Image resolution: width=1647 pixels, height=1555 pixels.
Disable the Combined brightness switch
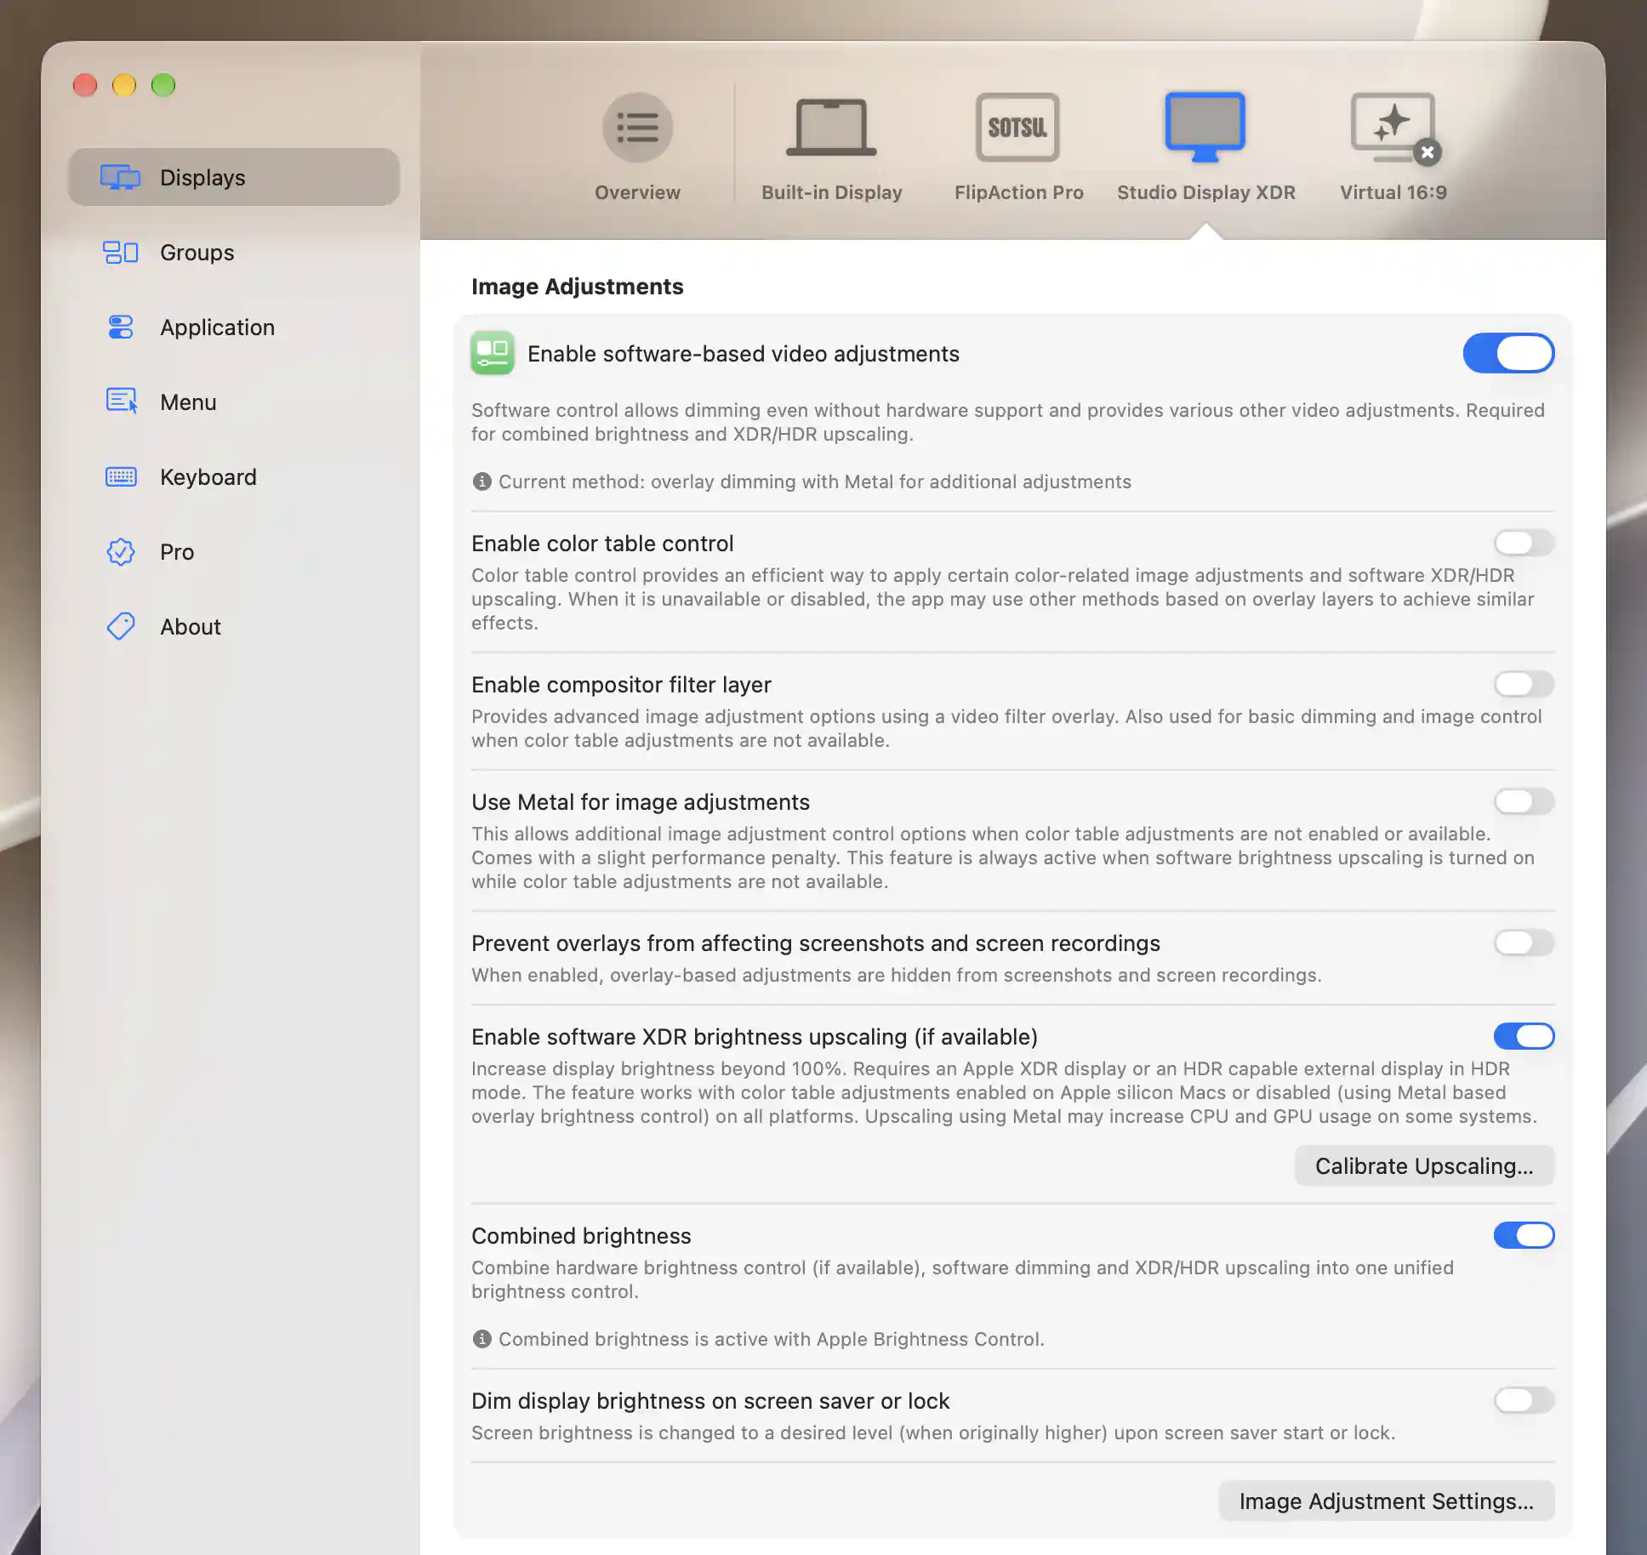1524,1235
